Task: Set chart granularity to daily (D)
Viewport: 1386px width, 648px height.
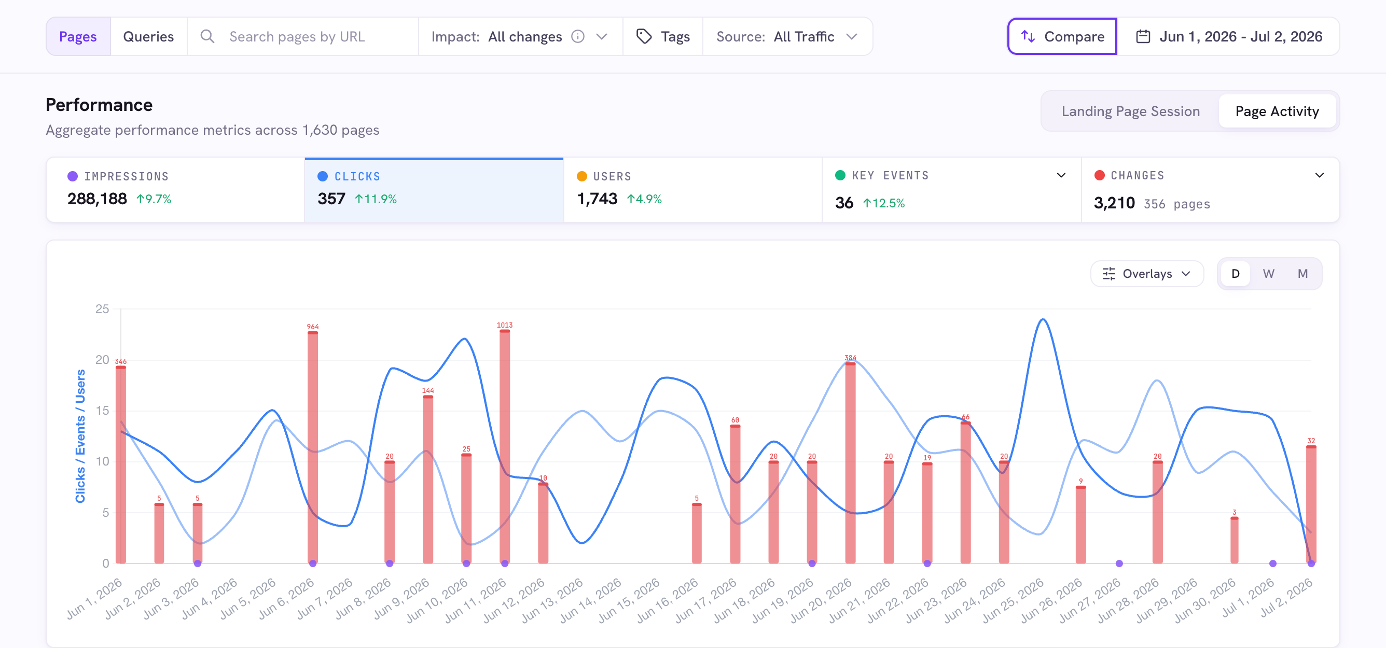Action: [x=1236, y=274]
